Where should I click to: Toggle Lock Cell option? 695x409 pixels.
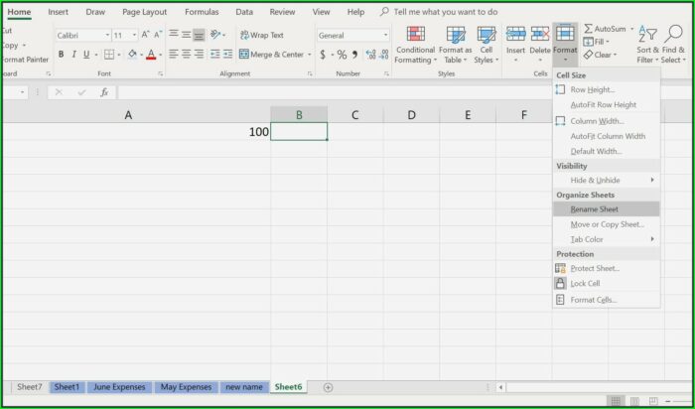click(x=607, y=284)
